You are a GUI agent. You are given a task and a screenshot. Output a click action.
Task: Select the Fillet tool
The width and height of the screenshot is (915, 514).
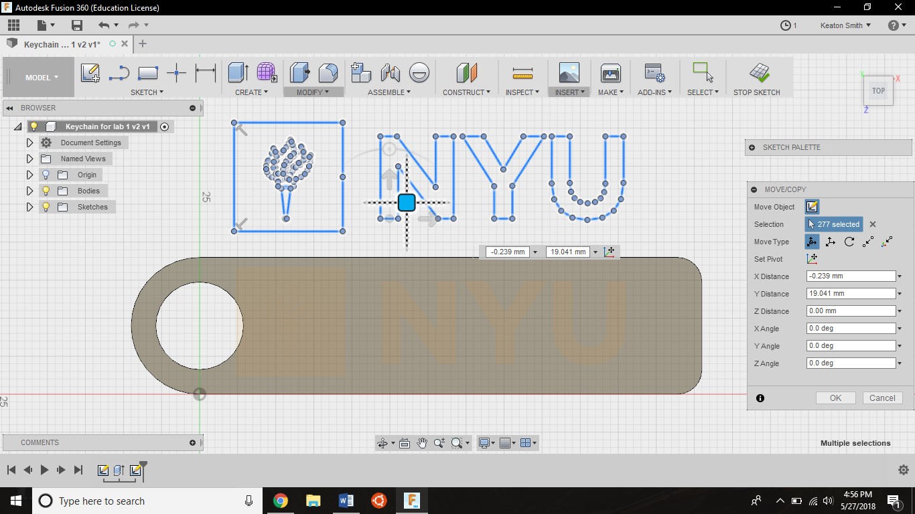[x=328, y=73]
